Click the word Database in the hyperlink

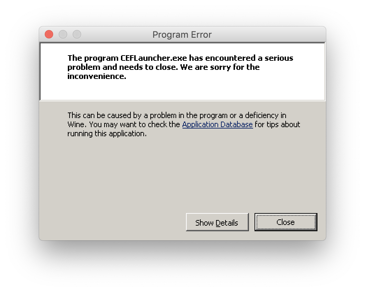click(x=236, y=125)
